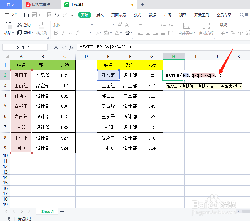The image size is (250, 221).
Task: Toggle underline formatting
Action: (x=70, y=32)
